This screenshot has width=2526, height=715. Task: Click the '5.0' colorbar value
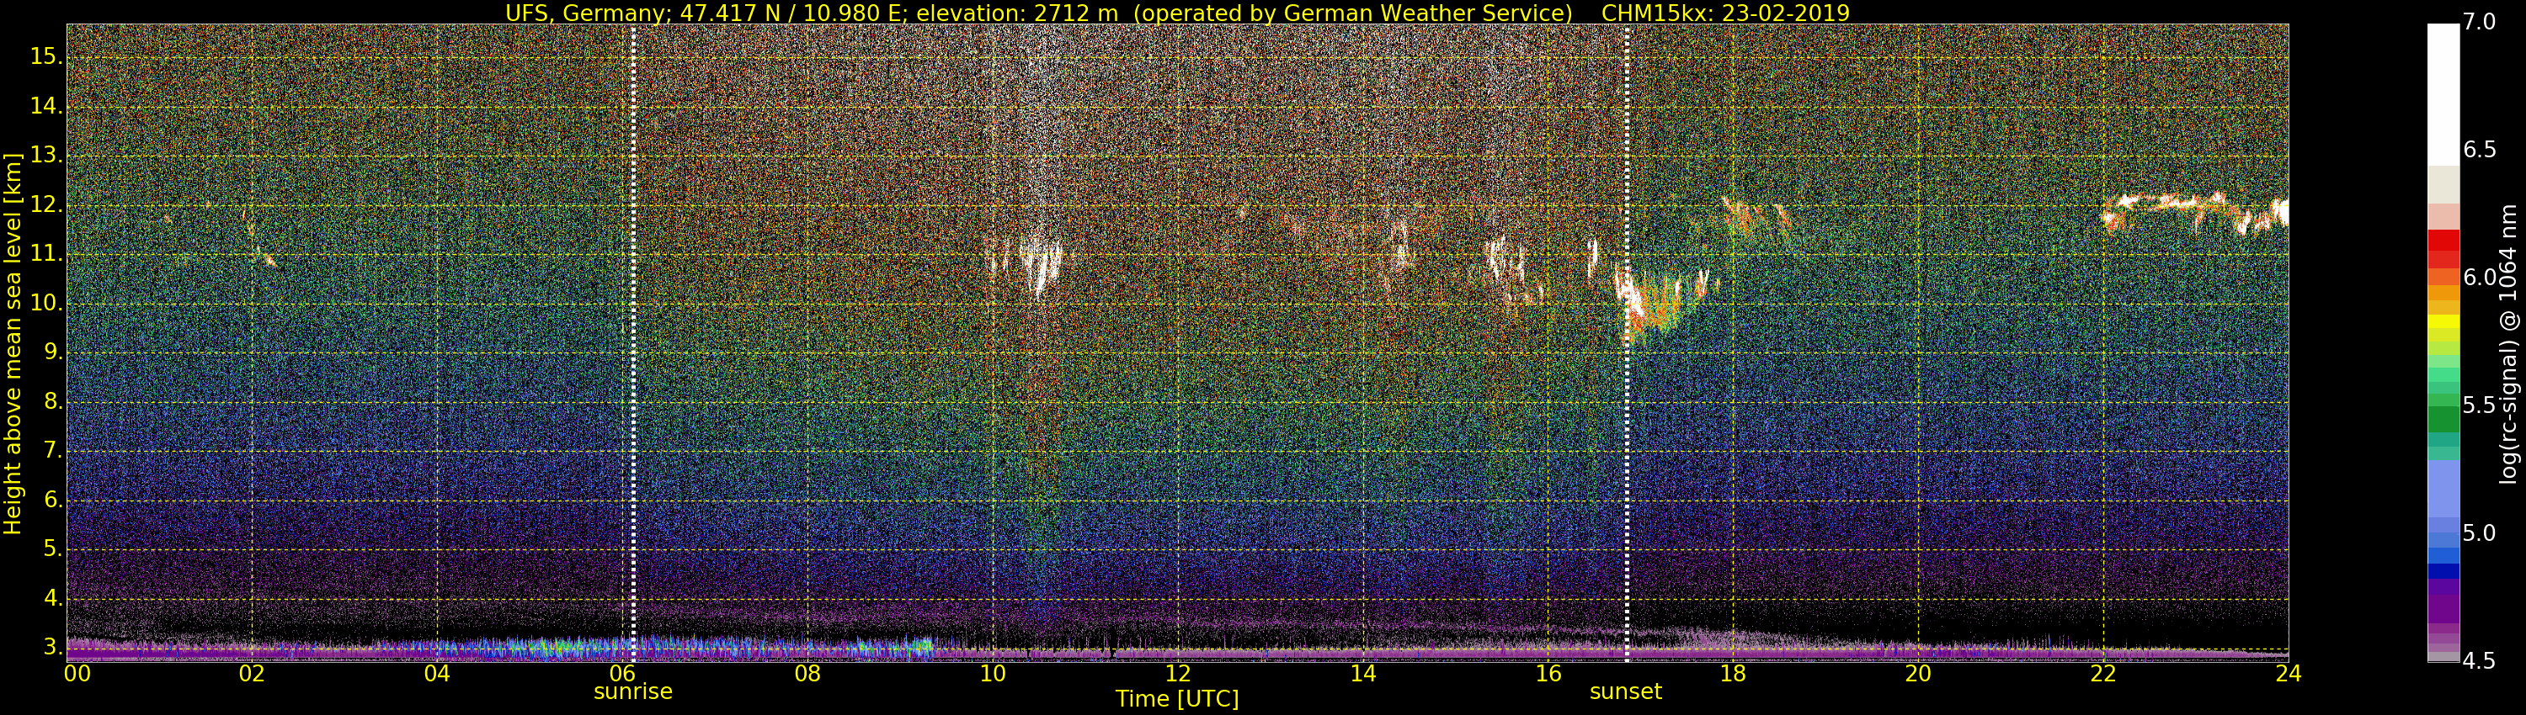[x=2480, y=532]
